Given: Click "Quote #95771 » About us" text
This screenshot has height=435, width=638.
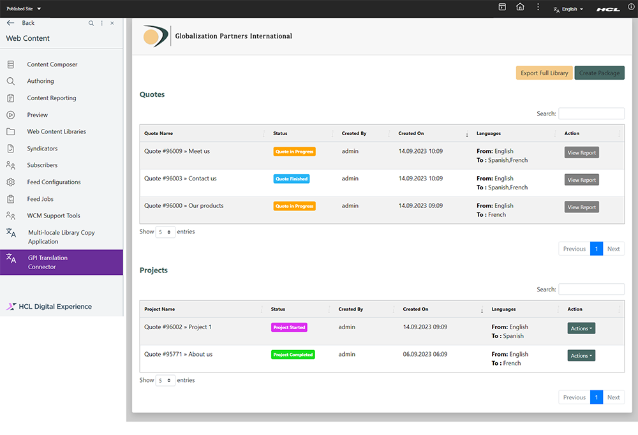Looking at the screenshot, I should tap(178, 354).
